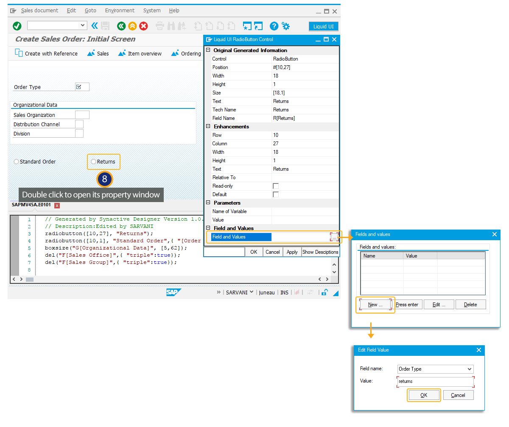Select the Returns radio button

93,161
